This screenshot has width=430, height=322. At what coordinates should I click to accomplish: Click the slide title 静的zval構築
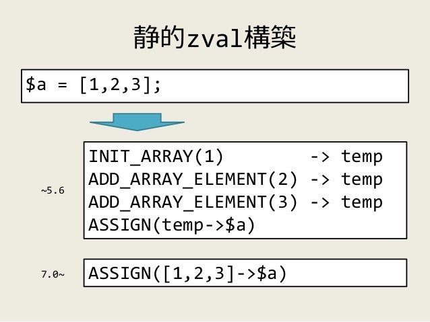(215, 38)
